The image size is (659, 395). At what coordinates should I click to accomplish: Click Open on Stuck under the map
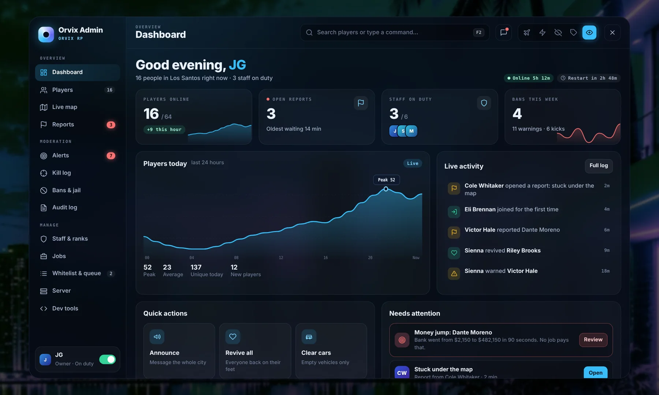point(596,373)
